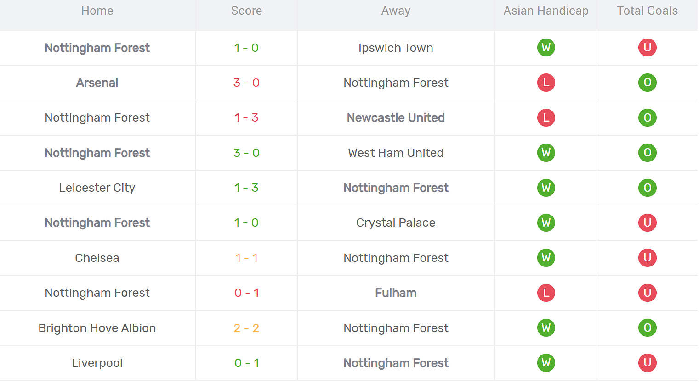Viewport: 699px width, 383px height.
Task: Click the Home column header
Action: tap(97, 11)
